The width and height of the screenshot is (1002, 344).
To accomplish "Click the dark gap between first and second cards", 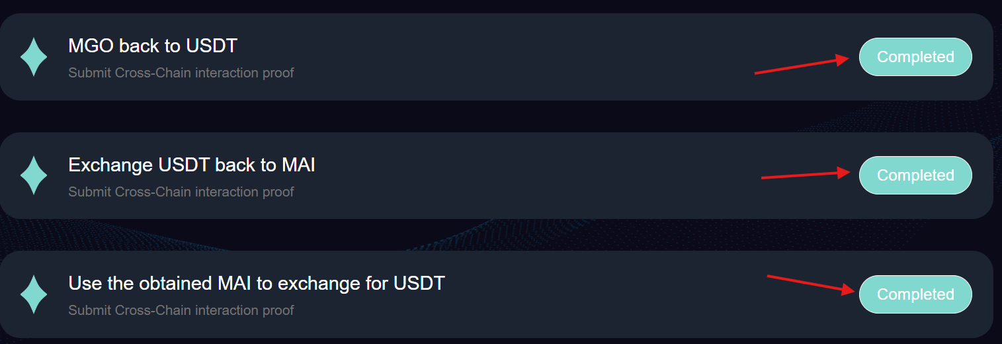I will 496,116.
